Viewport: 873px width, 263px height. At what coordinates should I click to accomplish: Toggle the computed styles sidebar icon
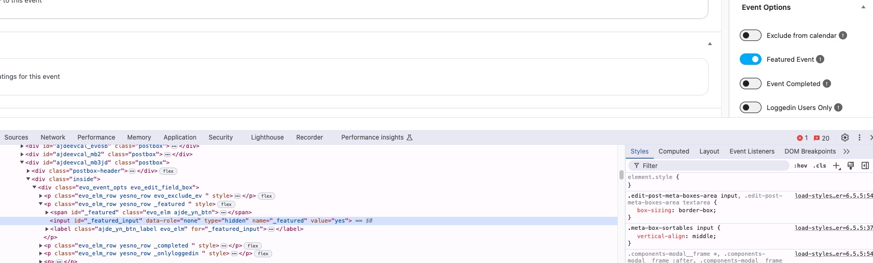pos(865,165)
